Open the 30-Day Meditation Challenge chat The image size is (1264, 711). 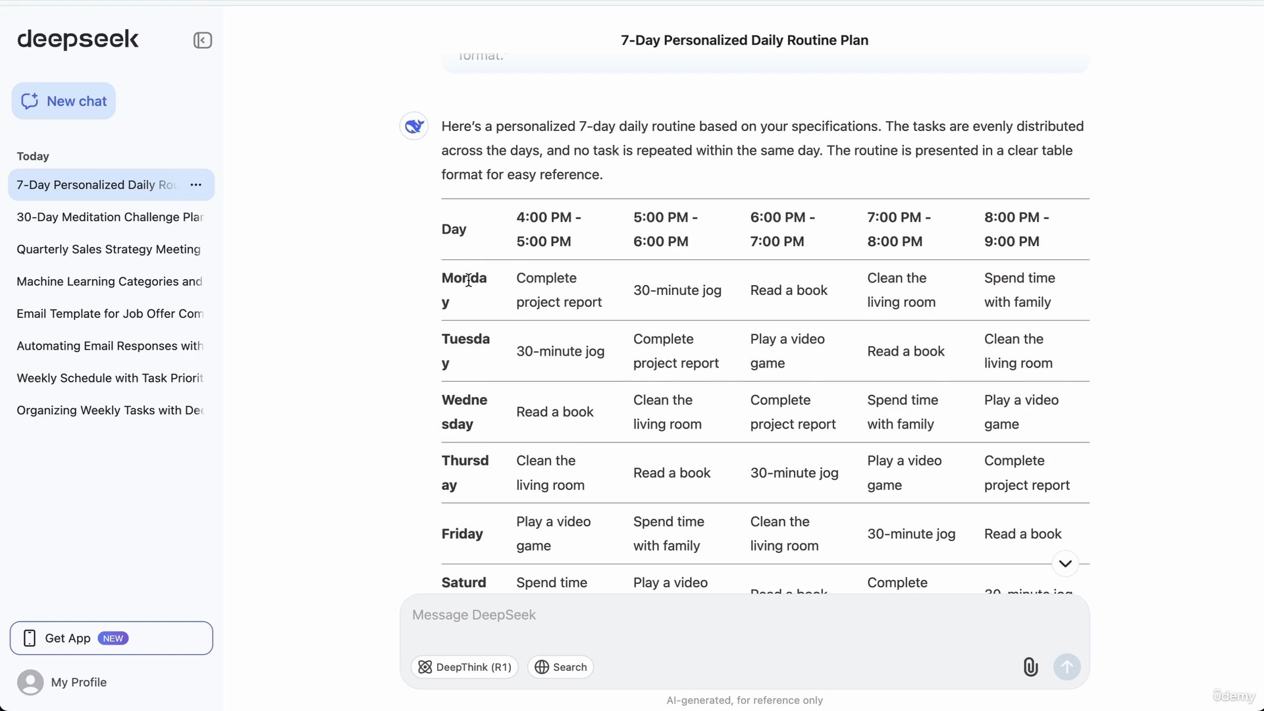(x=110, y=217)
